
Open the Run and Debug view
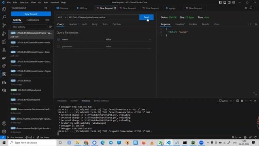tap(4, 33)
